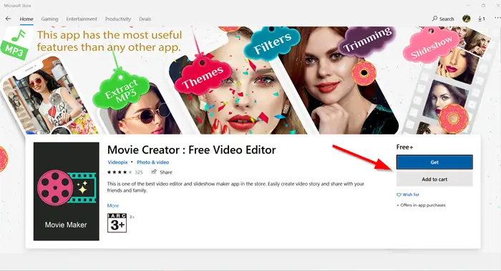
Task: Show downloads and updates icon
Action: (482, 19)
